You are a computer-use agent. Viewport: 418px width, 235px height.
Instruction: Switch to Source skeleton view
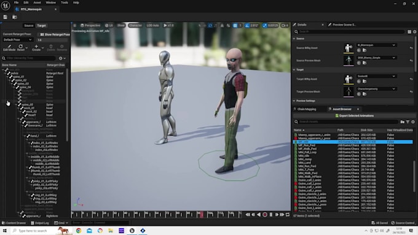[28, 26]
